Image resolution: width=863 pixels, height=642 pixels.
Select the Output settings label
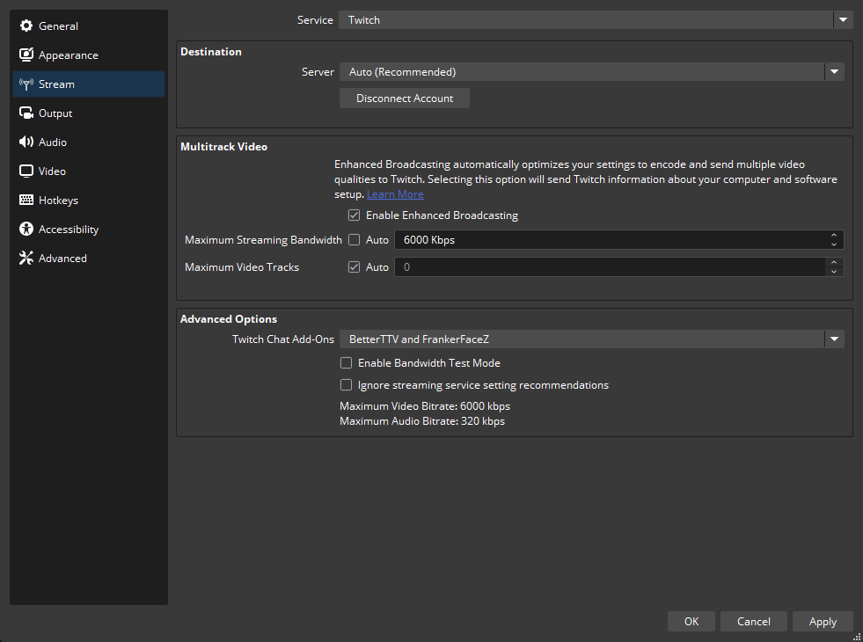[x=55, y=113]
